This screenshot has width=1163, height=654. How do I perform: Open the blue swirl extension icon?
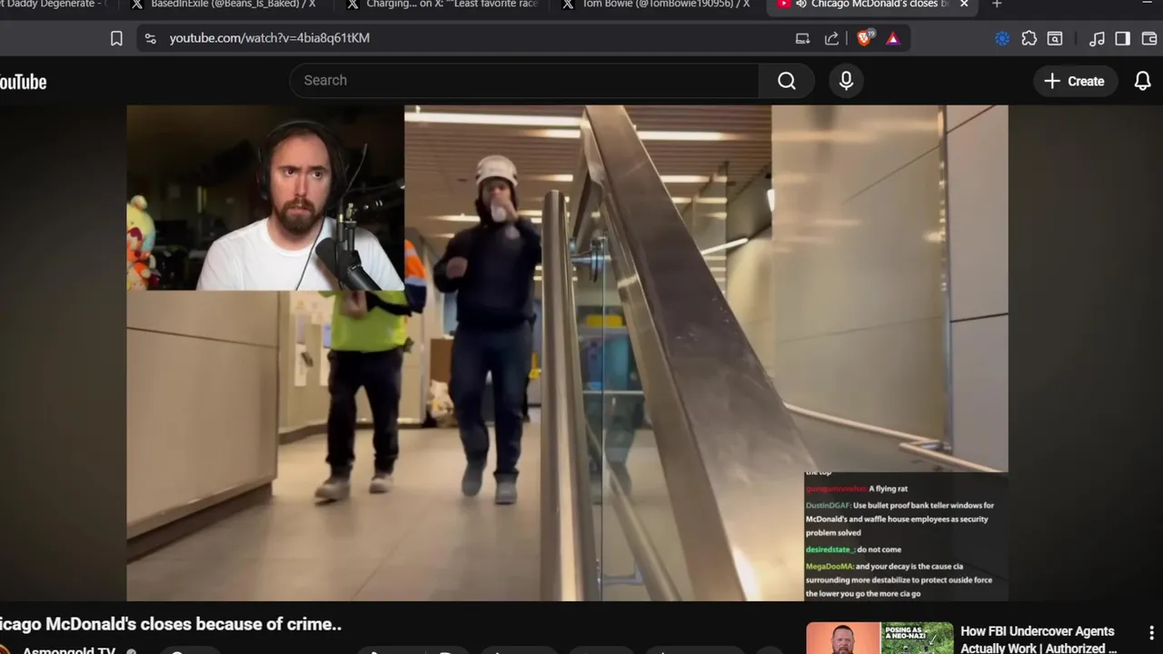click(x=1002, y=38)
